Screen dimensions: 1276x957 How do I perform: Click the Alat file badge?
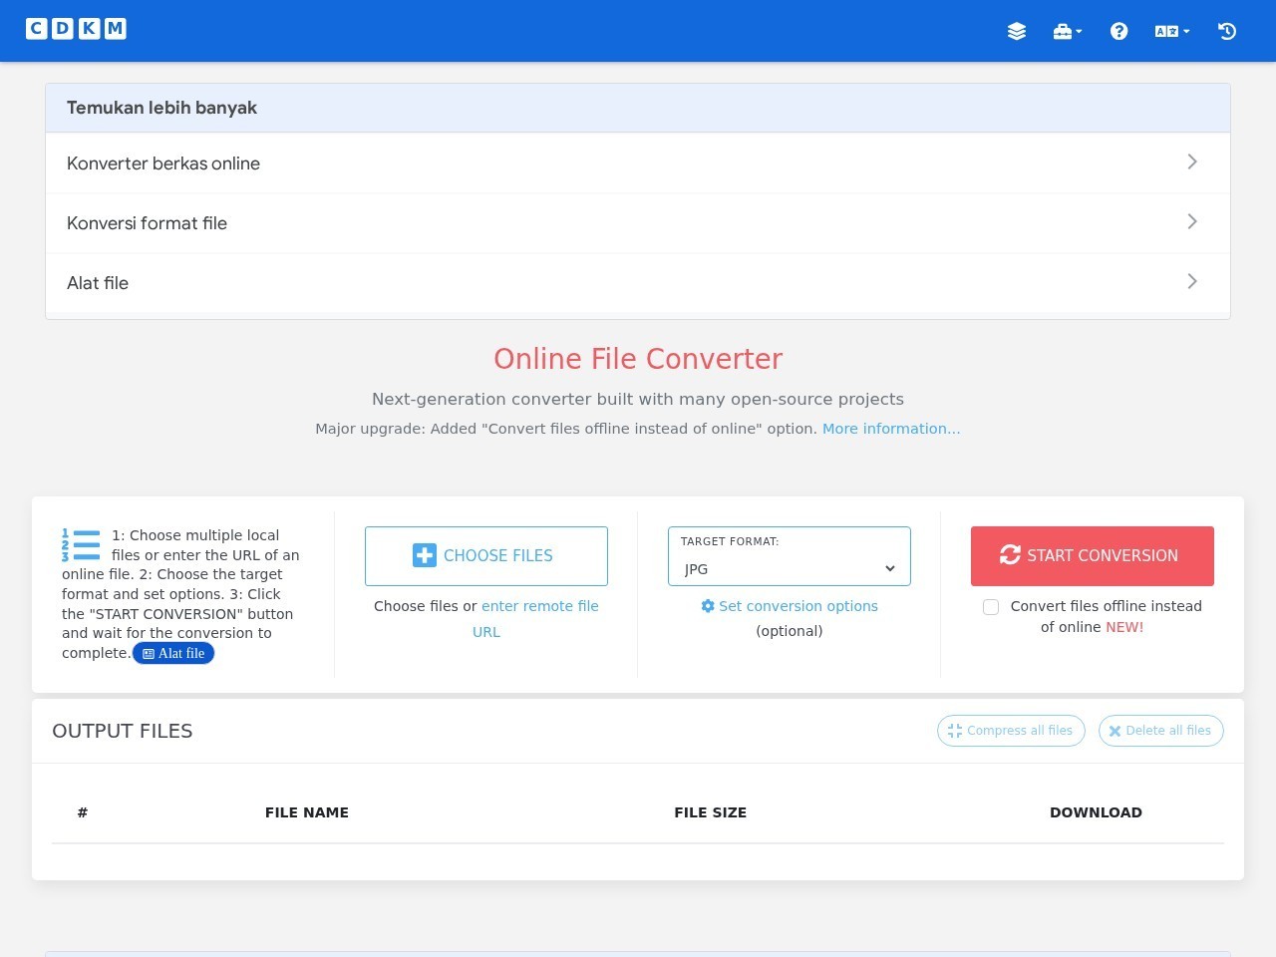173,654
